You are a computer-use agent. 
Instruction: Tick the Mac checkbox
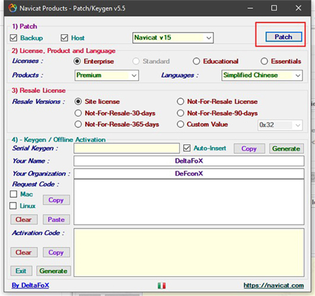pyautogui.click(x=14, y=195)
